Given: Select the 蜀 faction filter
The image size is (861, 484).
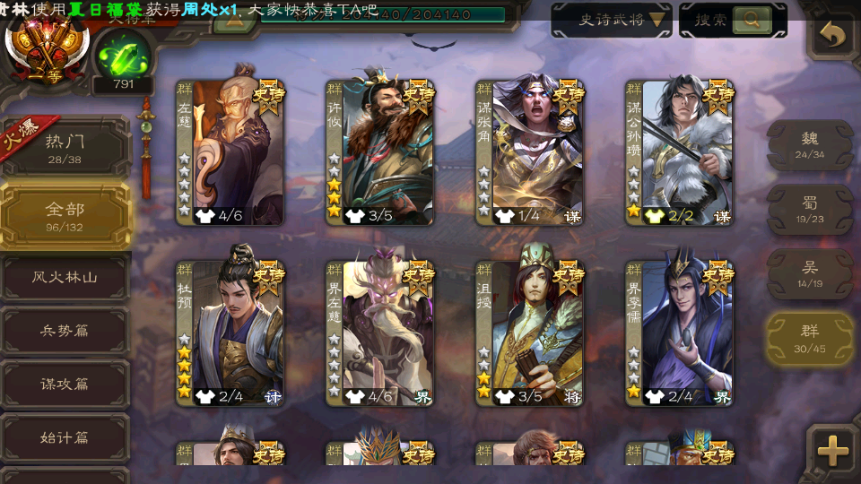Looking at the screenshot, I should 810,209.
